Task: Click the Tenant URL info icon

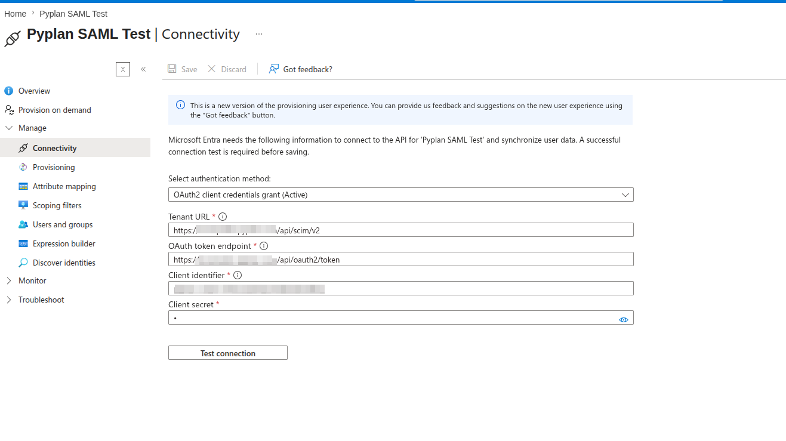Action: [x=223, y=217]
